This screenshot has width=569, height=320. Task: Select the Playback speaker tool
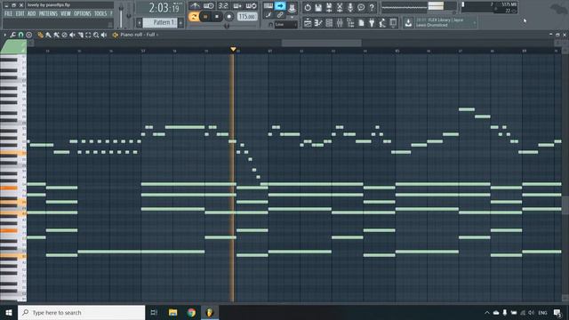point(104,35)
